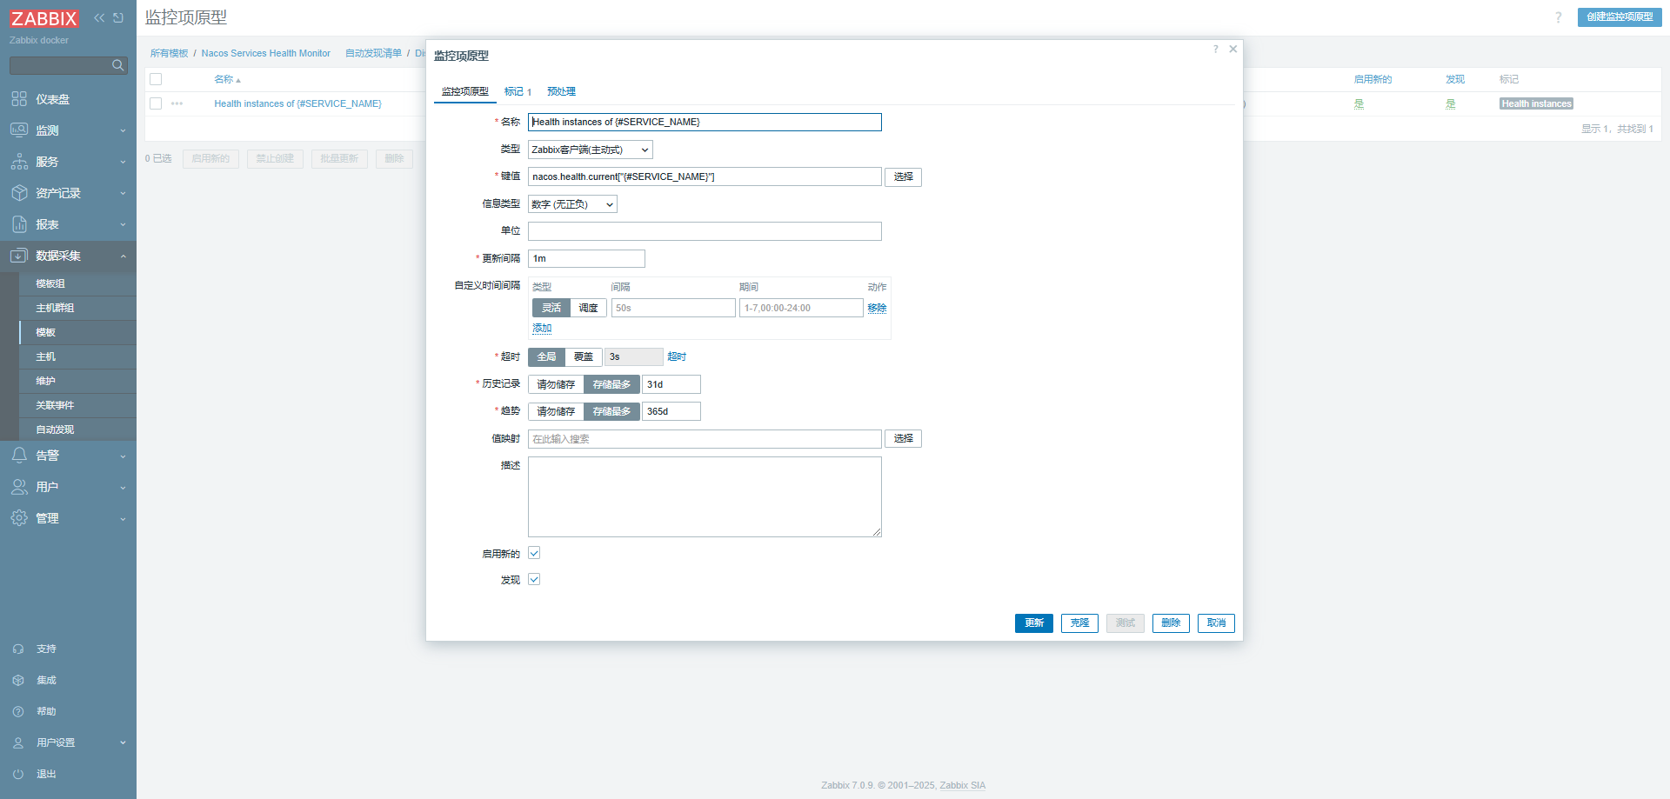1670x799 pixels.
Task: Open dialog help question-mark icon
Action: point(1215,50)
